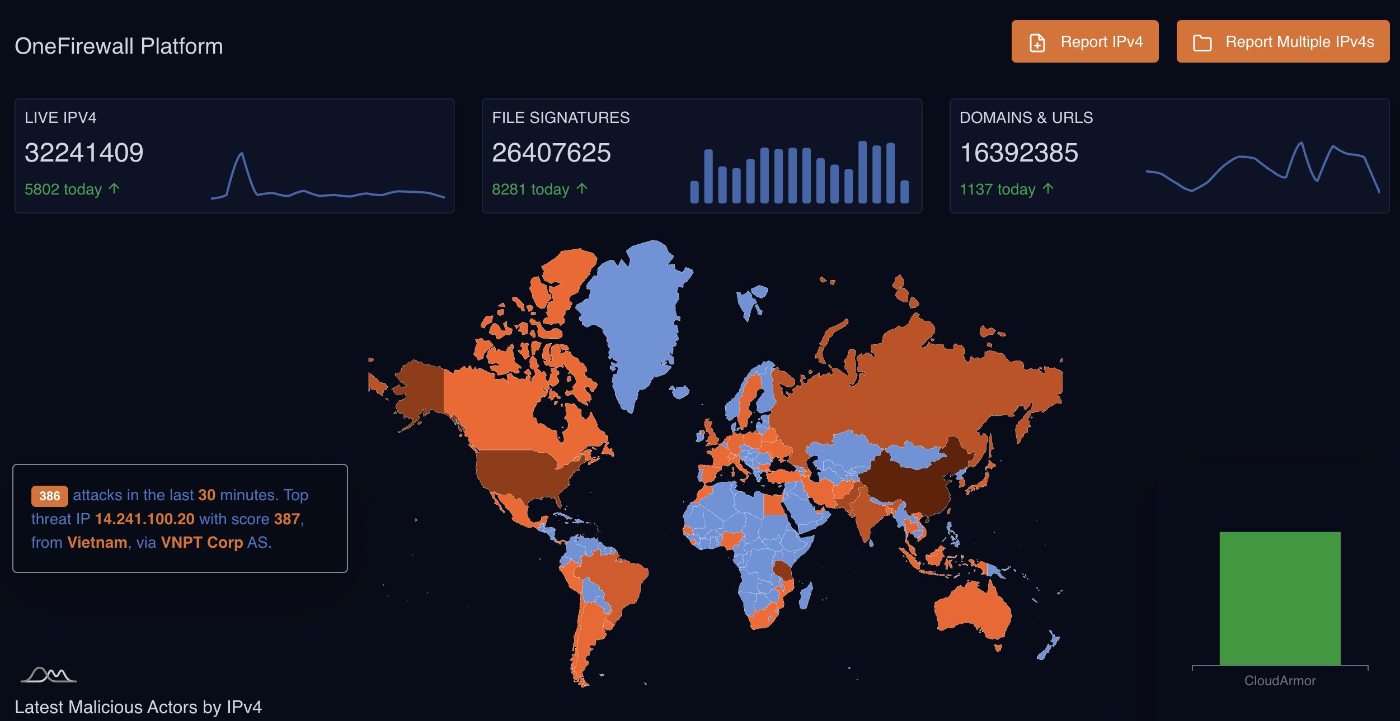Click the file-plus icon in Report IPv4

[x=1037, y=43]
